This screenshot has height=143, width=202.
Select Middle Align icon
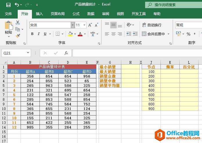(x=113, y=25)
